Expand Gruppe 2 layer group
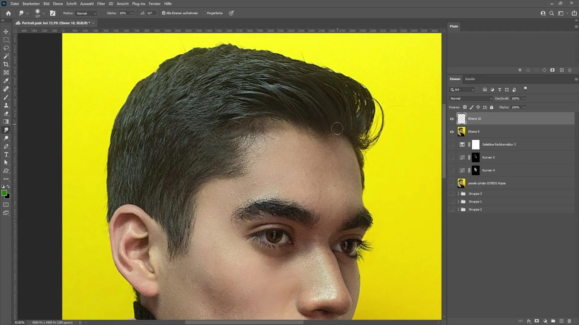This screenshot has height=325, width=579. pos(458,209)
